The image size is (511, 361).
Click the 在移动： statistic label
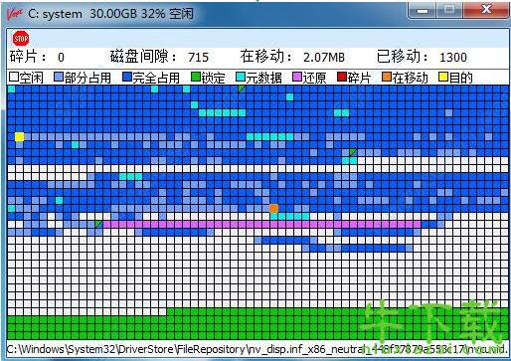[267, 57]
